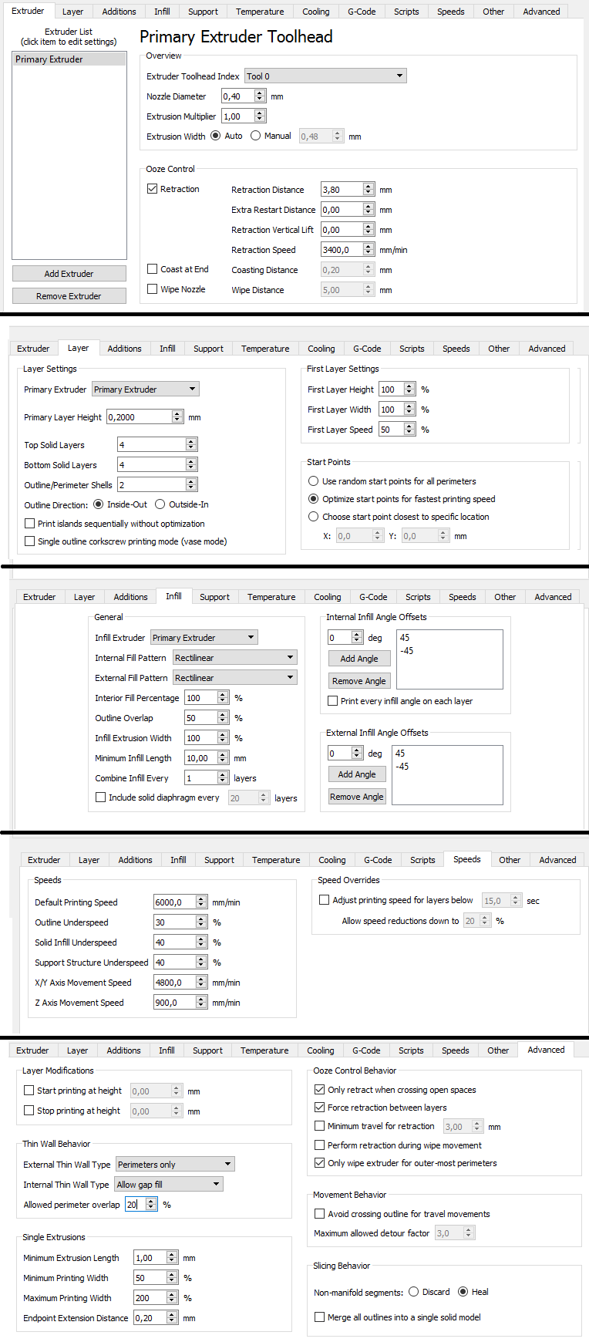
Task: Select Auto extrusion width option
Action: (x=216, y=136)
